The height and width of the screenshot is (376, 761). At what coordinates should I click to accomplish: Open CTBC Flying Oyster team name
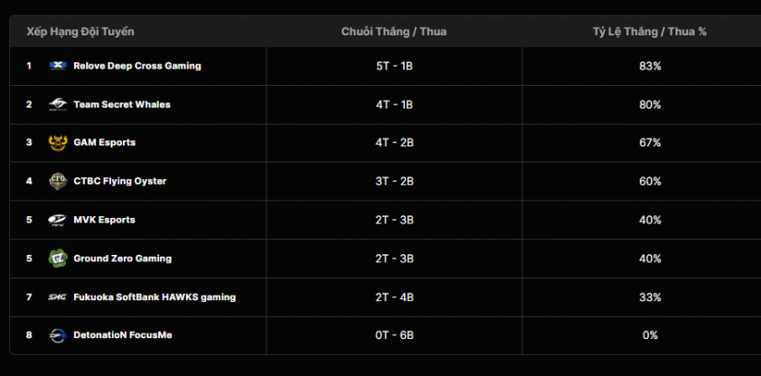[x=120, y=181]
